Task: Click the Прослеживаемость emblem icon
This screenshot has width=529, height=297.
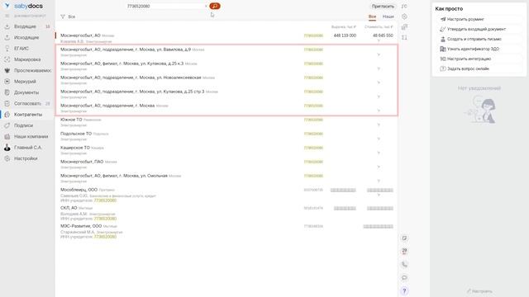Action: (7, 71)
